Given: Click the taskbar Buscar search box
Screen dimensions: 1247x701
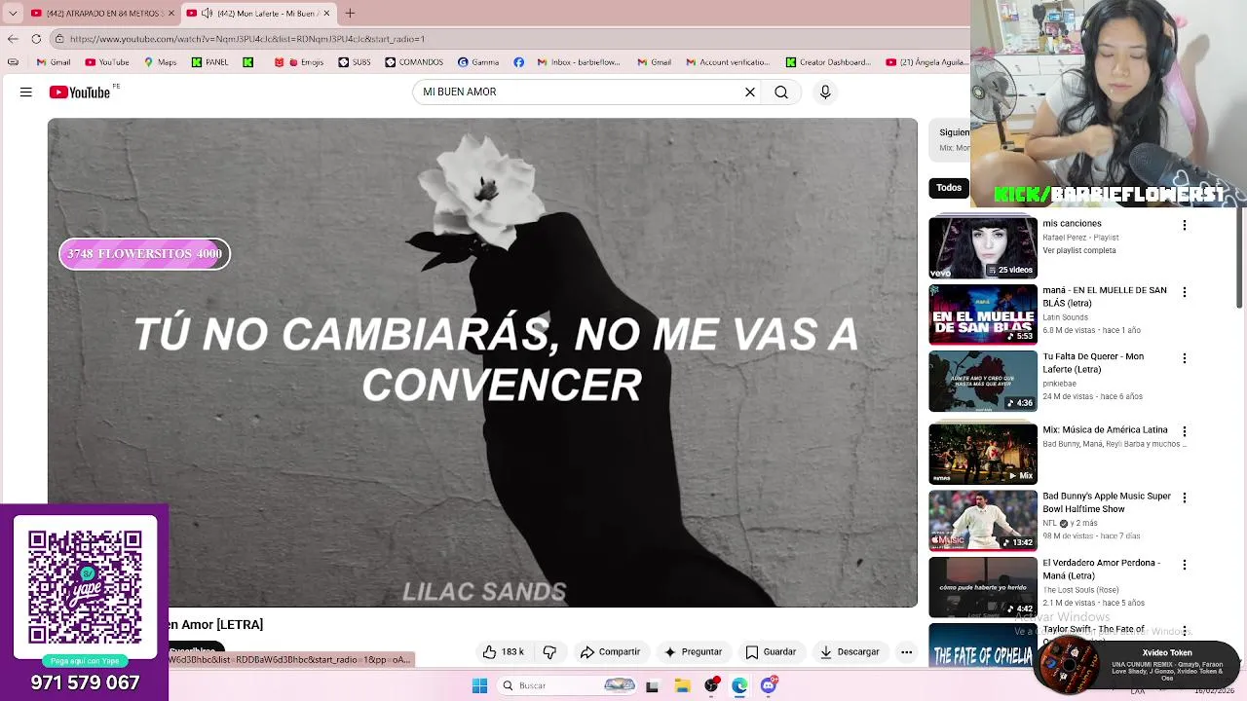Looking at the screenshot, I should pyautogui.click(x=568, y=685).
